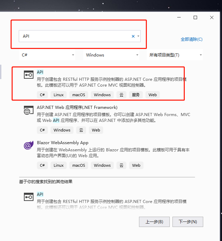This screenshot has width=222, height=241.
Task: Click the macOS tag under first API template
Action: 79,95
